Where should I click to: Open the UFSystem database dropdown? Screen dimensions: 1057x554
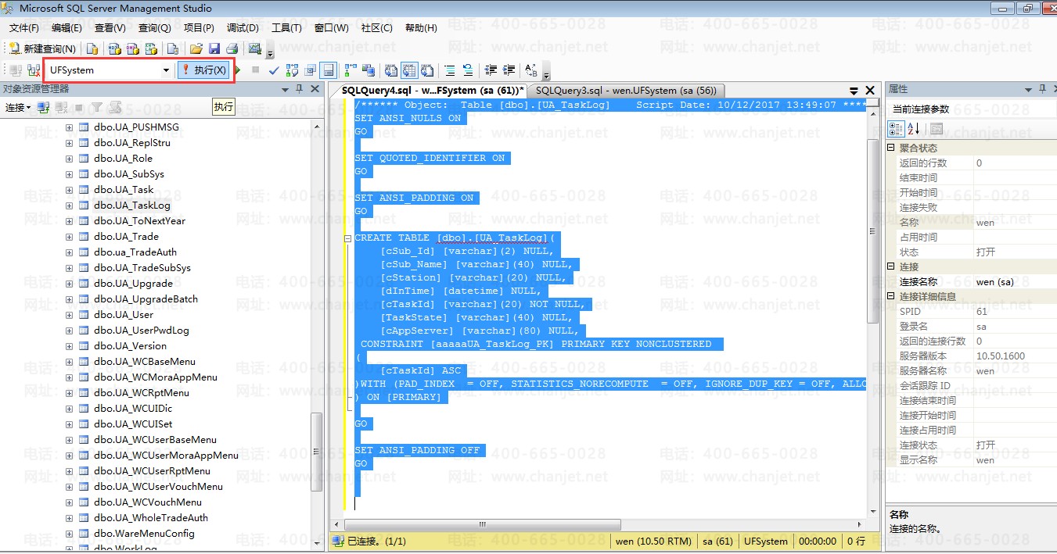click(166, 70)
